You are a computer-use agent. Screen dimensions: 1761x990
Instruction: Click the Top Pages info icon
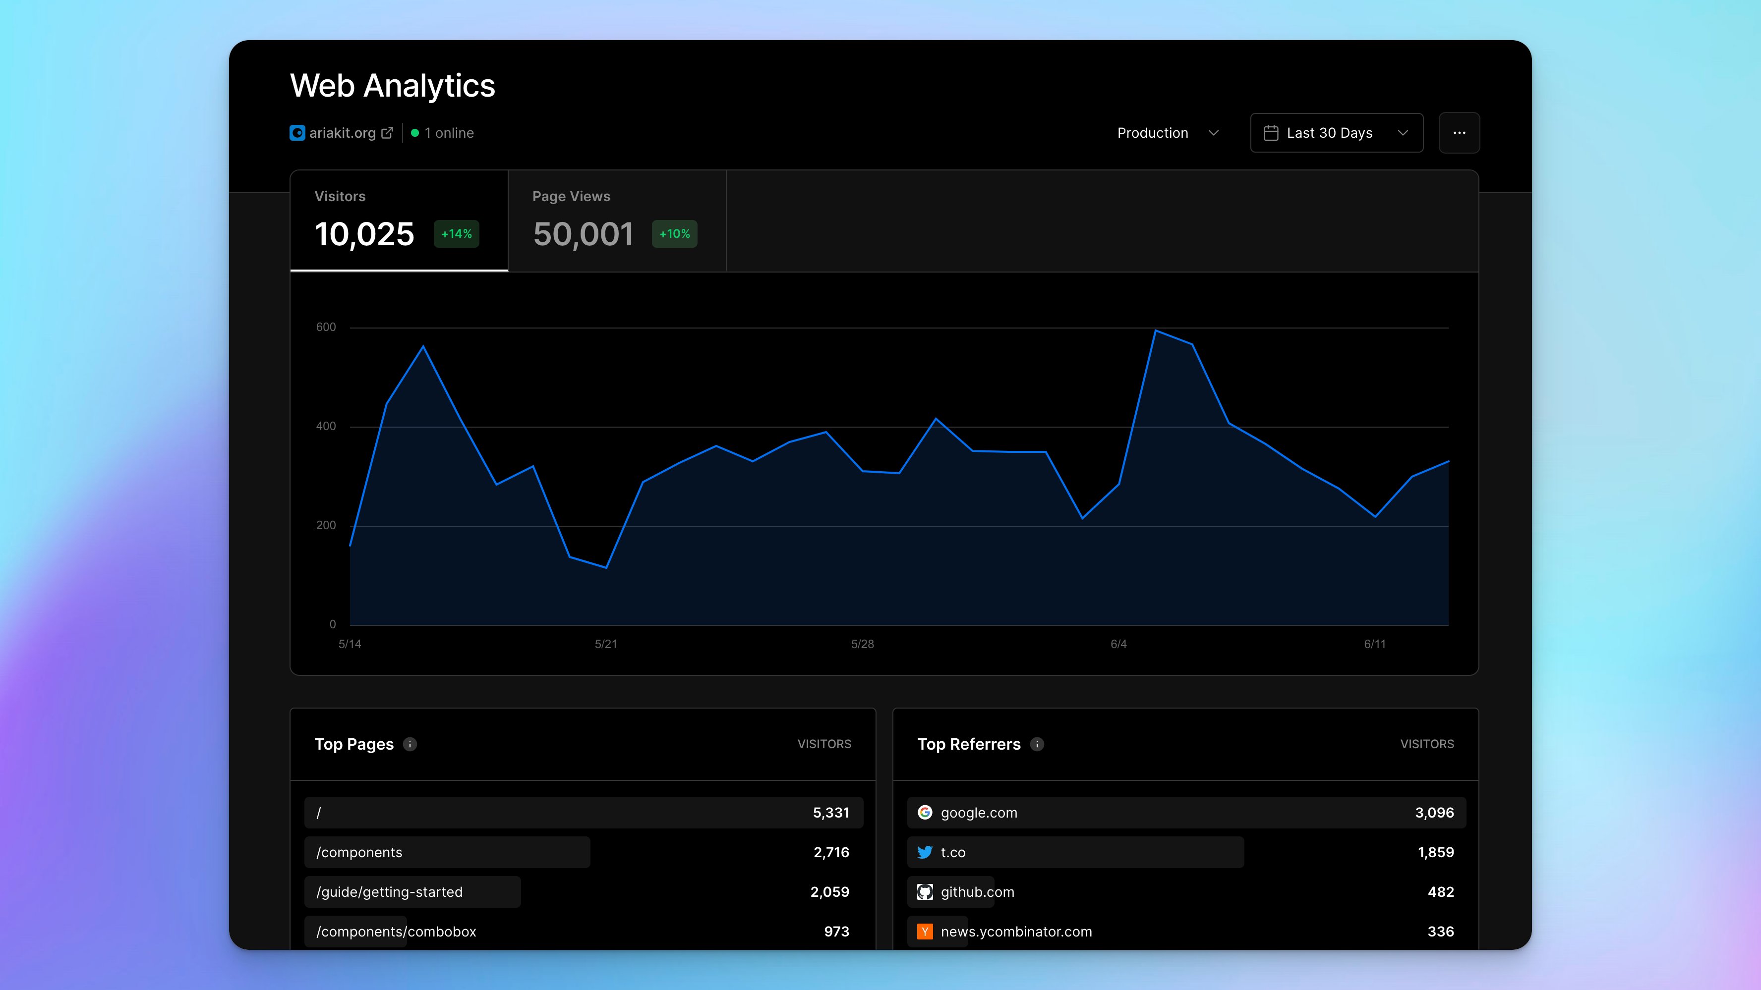click(410, 744)
